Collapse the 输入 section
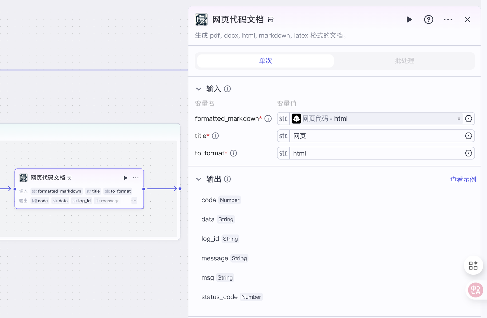 199,89
